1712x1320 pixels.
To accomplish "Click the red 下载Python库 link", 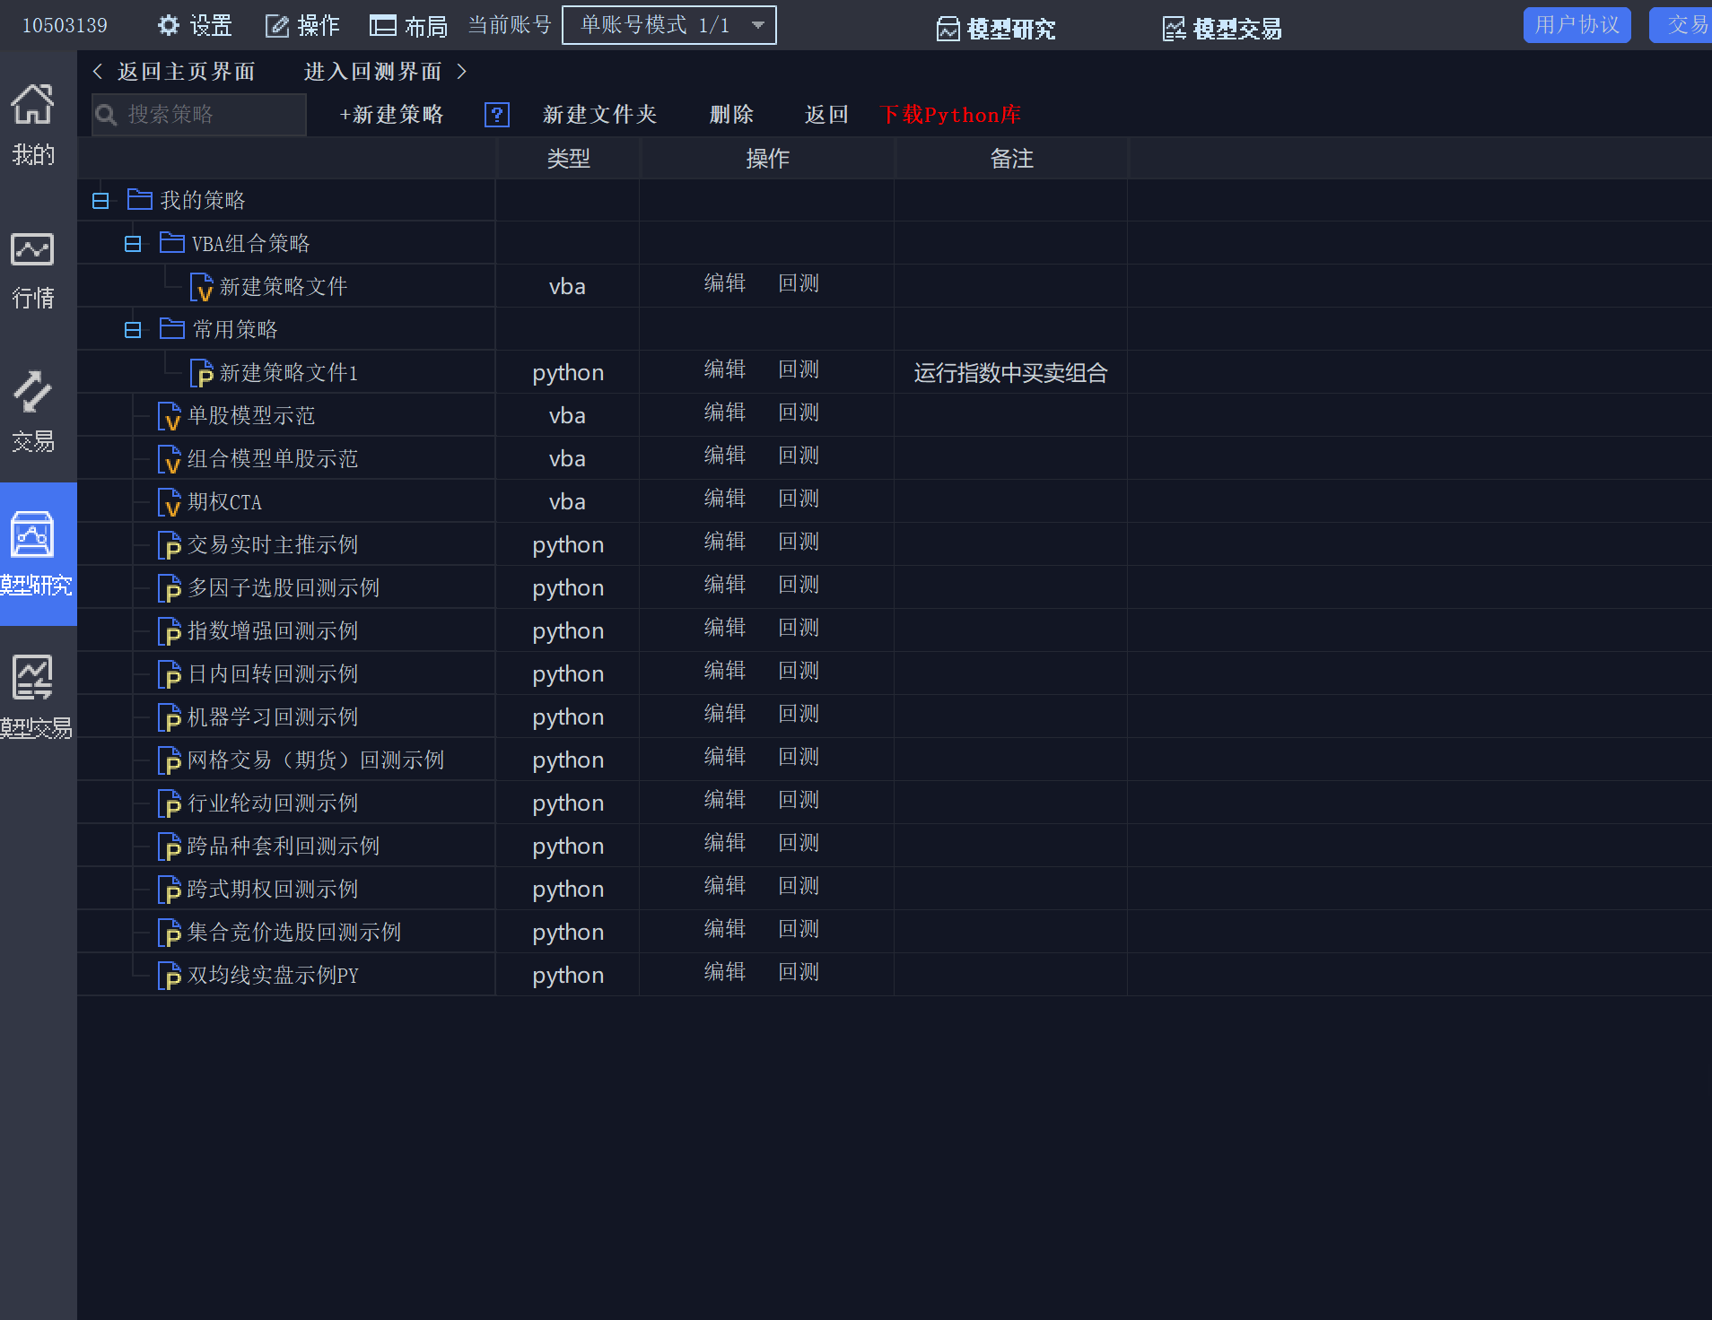I will click(949, 115).
